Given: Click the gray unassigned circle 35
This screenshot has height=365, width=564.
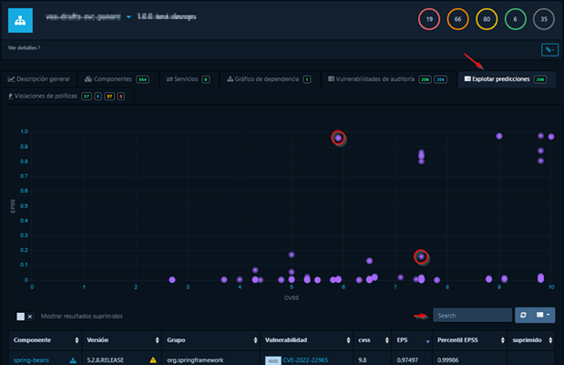Looking at the screenshot, I should (x=541, y=18).
